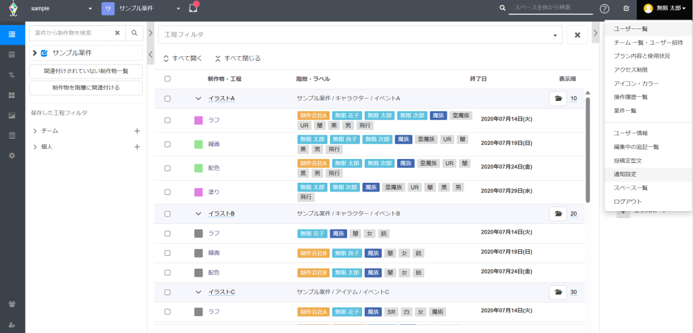Image resolution: width=693 pixels, height=333 pixels.
Task: Toggle the checkbox beside サンプル案件 in tree
Action: (x=44, y=53)
